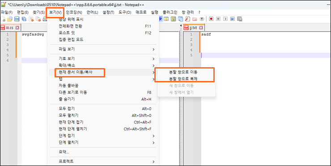Viewport: 331px width, 166px height.
Task: Toggle the Document List toolbar icon
Action: pos(180,19)
